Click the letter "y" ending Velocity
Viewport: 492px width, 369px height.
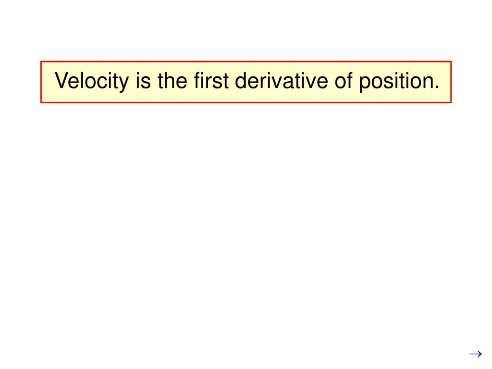(124, 84)
